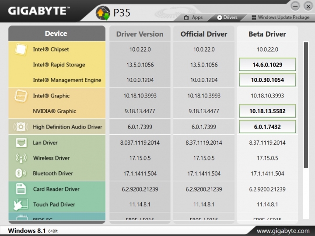Viewport: 315px width, 236px height.
Task: Click the Device column header
Action: point(57,33)
